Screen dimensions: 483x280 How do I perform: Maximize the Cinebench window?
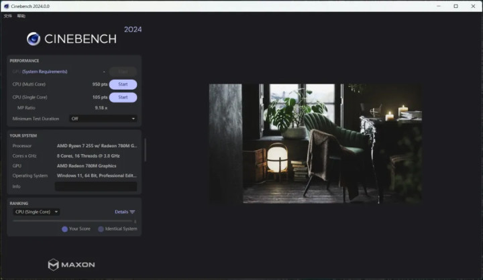pyautogui.click(x=456, y=6)
